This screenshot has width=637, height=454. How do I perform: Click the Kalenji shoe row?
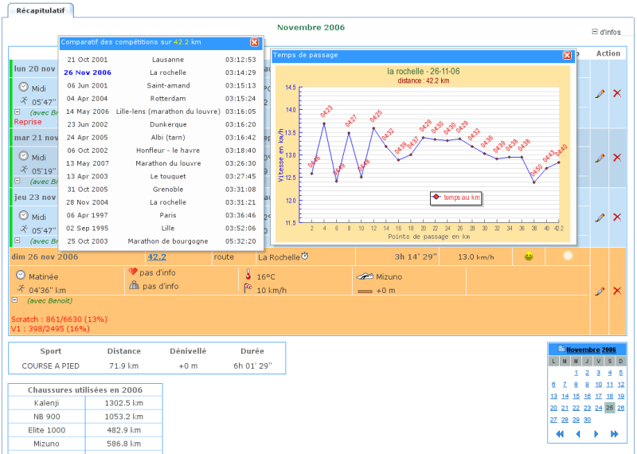pyautogui.click(x=85, y=403)
